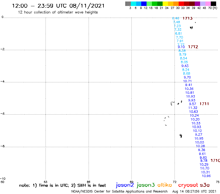The width and height of the screenshot is (220, 194).
Task: Select the 1711 pass time label
Action: pyautogui.click(x=204, y=104)
